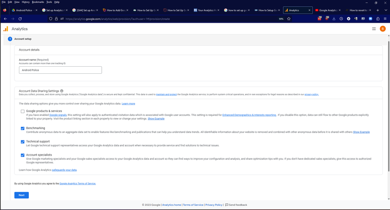Screen dimensions: 390x210
Task: Click Show Example beside Benchmarking description
Action: (361, 132)
